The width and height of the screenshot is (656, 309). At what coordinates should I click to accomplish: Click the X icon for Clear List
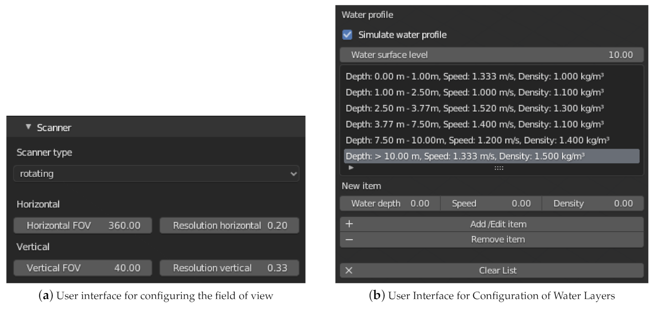tap(349, 271)
